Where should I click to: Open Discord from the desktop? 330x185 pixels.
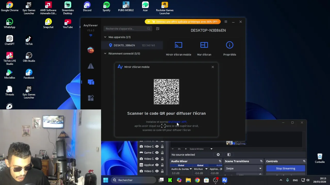tap(87, 7)
